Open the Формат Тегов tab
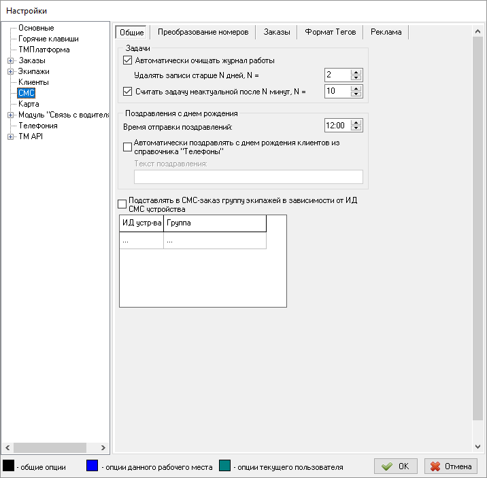 pos(330,32)
